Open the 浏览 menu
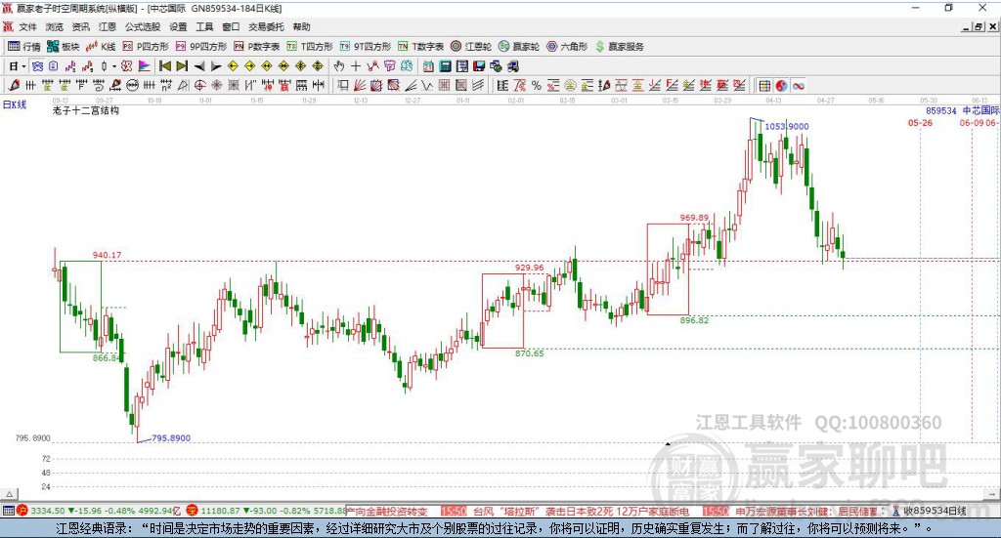The image size is (1001, 538). tap(55, 26)
